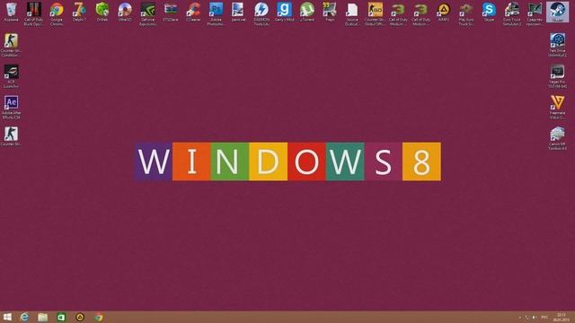Open the volume control in the tray

coord(535,318)
